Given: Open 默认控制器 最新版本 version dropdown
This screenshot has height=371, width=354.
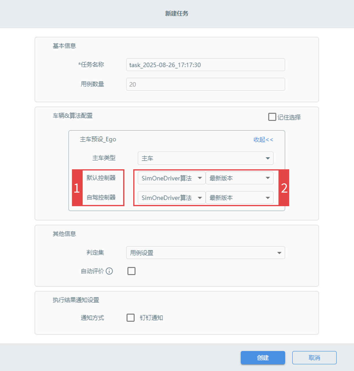Looking at the screenshot, I should [239, 178].
